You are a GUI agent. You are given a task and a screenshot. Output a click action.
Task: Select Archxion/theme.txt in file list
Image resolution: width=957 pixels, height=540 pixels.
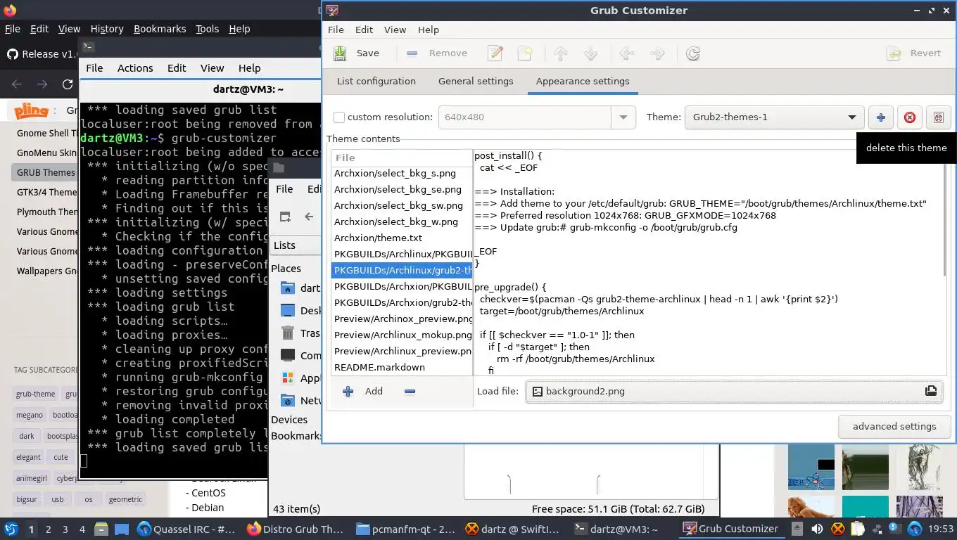(402, 238)
